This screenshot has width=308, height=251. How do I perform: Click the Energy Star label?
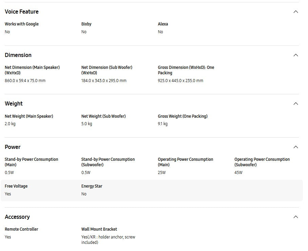click(x=92, y=186)
